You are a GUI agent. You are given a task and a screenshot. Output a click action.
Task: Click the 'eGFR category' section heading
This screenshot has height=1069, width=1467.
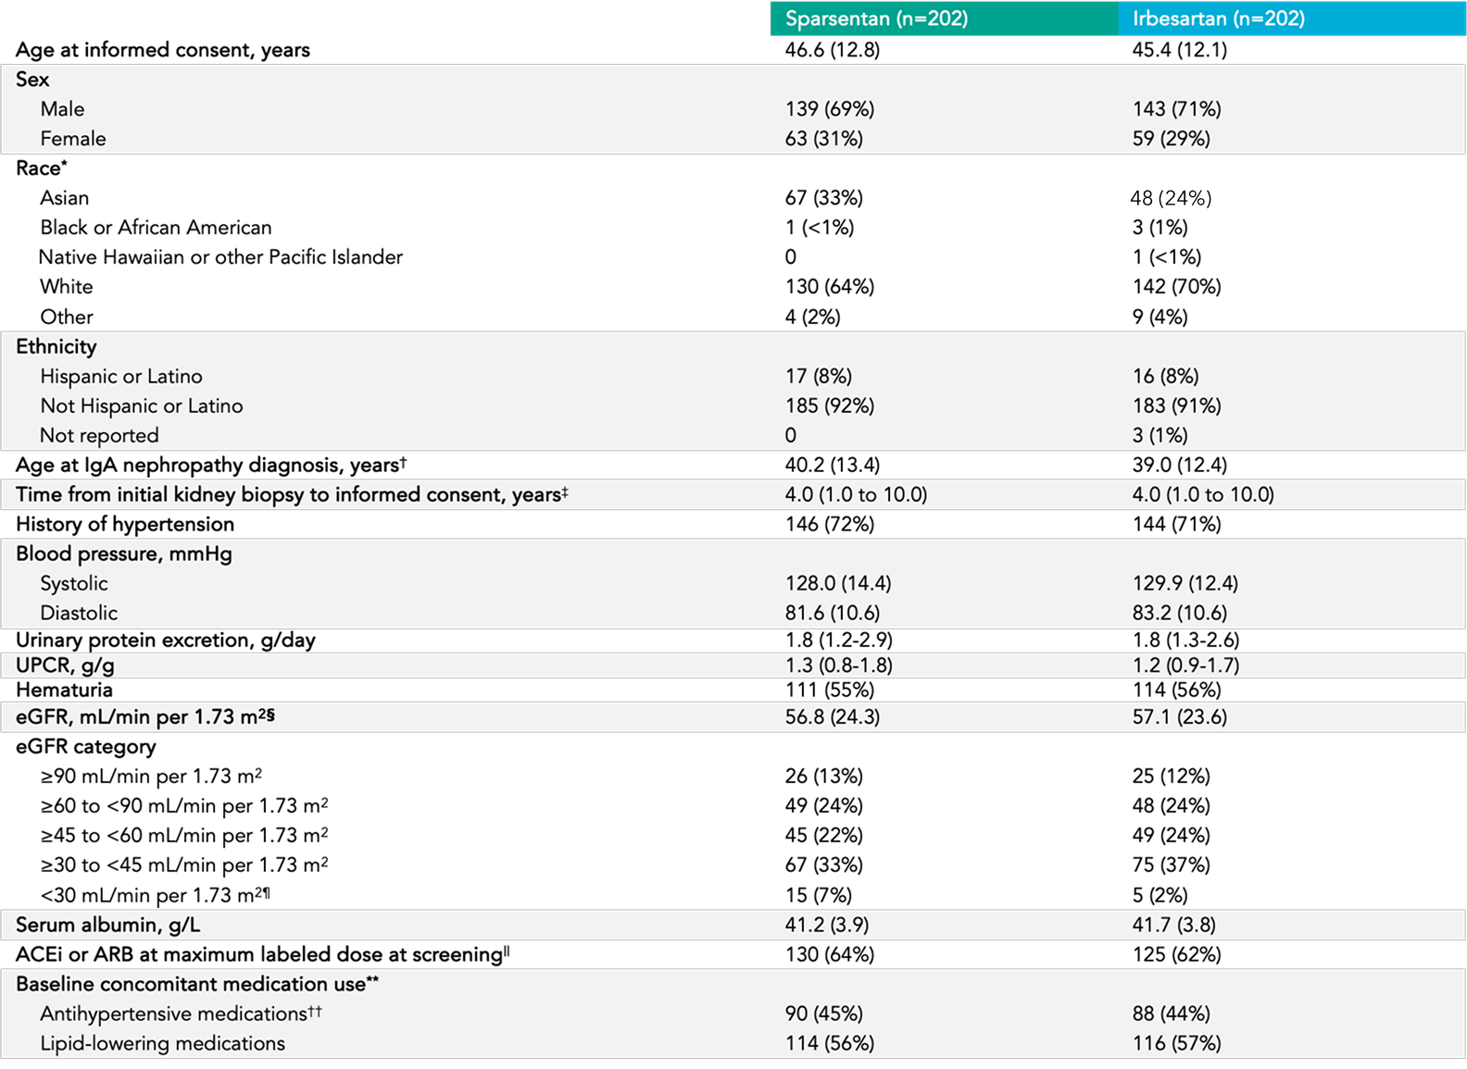click(85, 747)
